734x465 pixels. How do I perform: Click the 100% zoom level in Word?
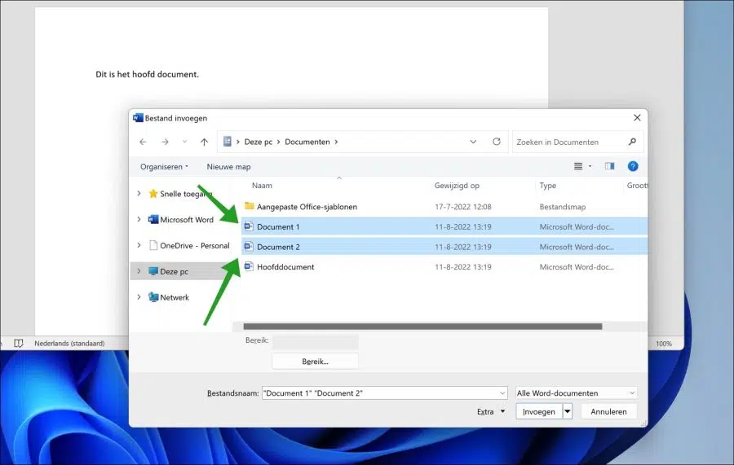tap(663, 344)
